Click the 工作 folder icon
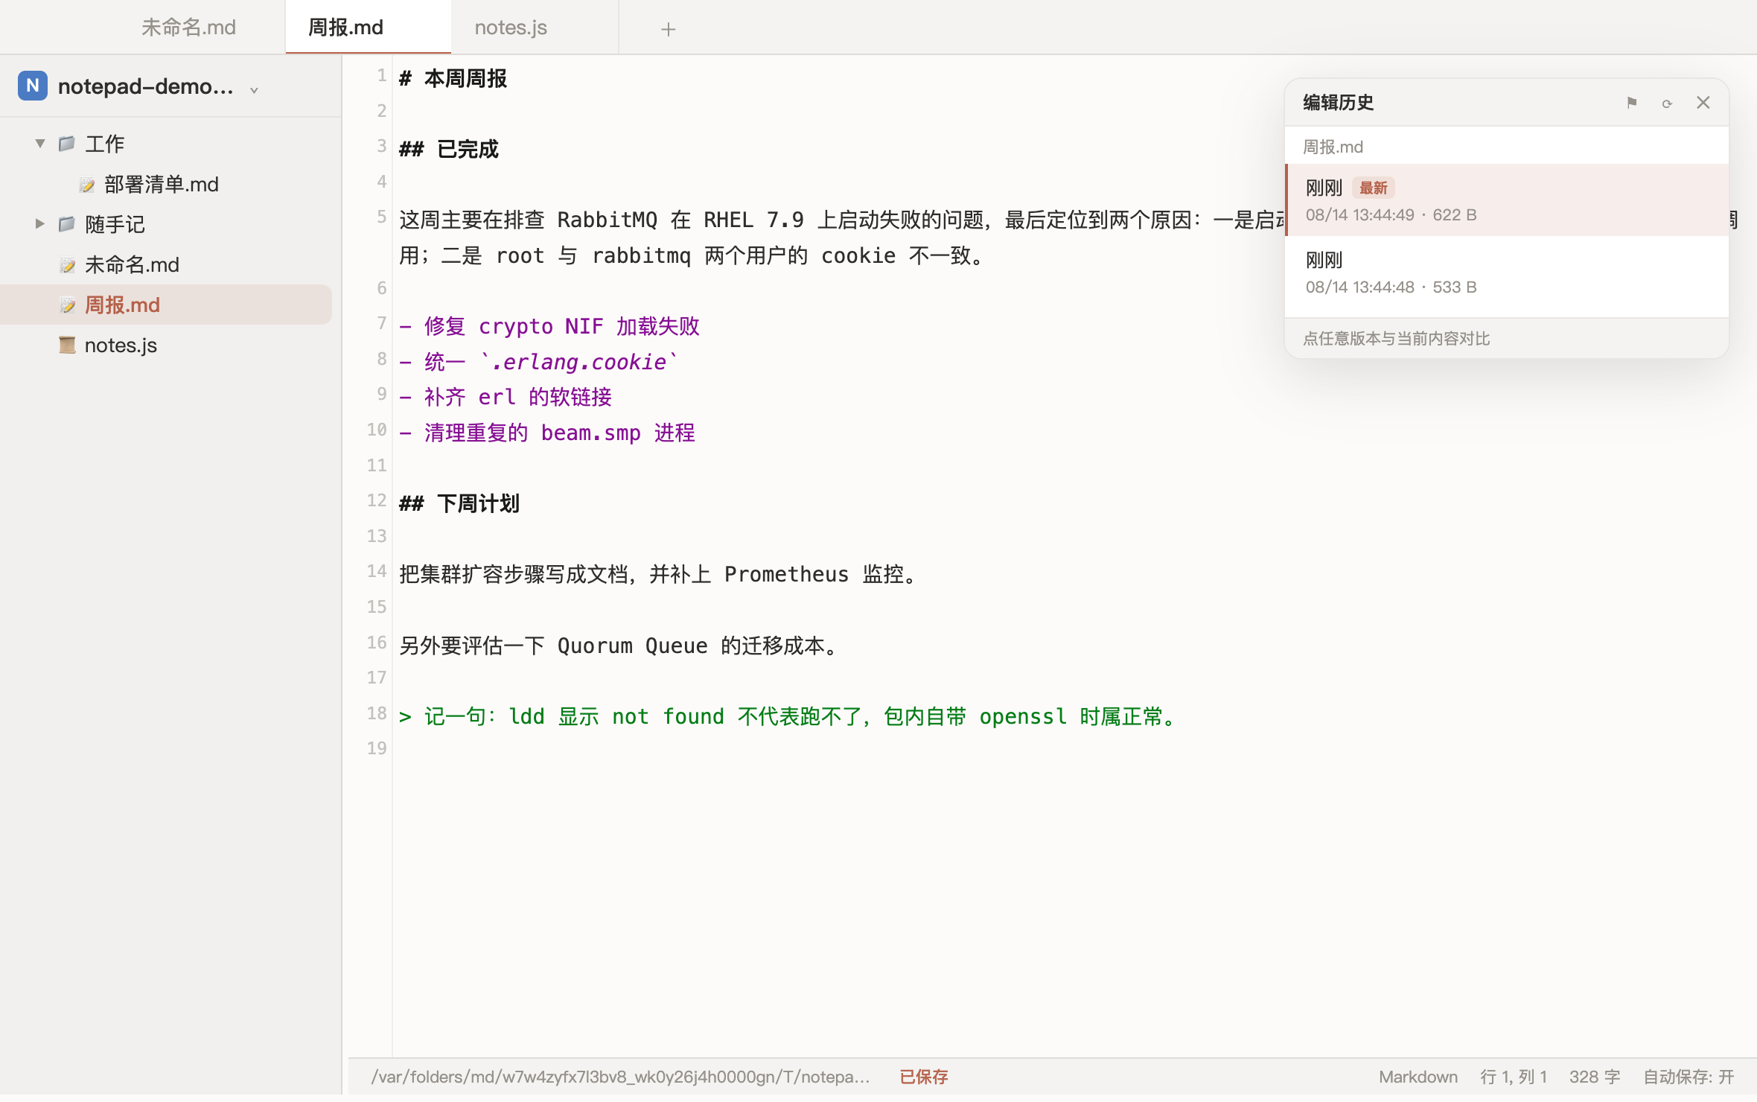This screenshot has height=1102, width=1757. (x=67, y=143)
